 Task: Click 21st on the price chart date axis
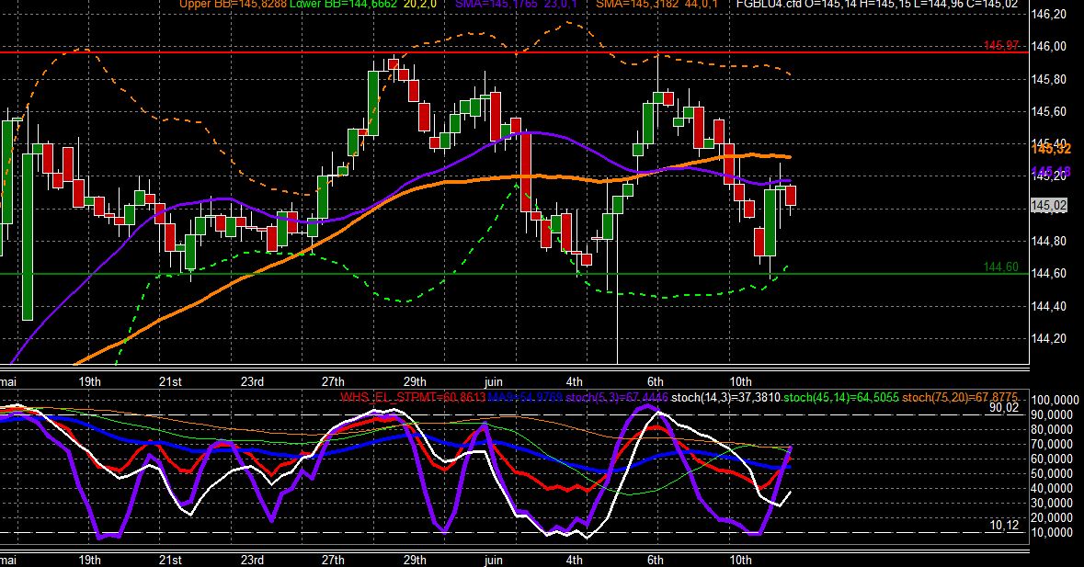point(170,381)
